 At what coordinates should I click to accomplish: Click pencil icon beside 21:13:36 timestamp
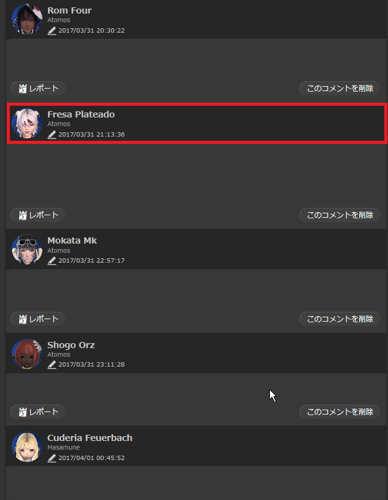click(52, 135)
